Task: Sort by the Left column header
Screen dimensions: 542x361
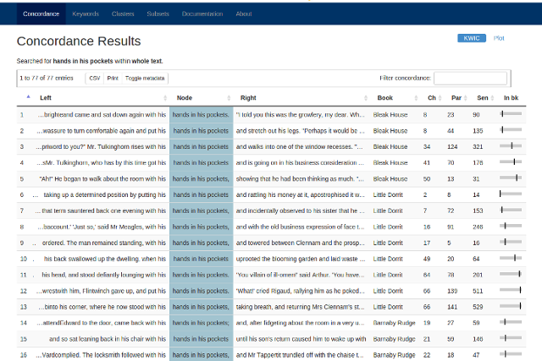Action: 46,98
